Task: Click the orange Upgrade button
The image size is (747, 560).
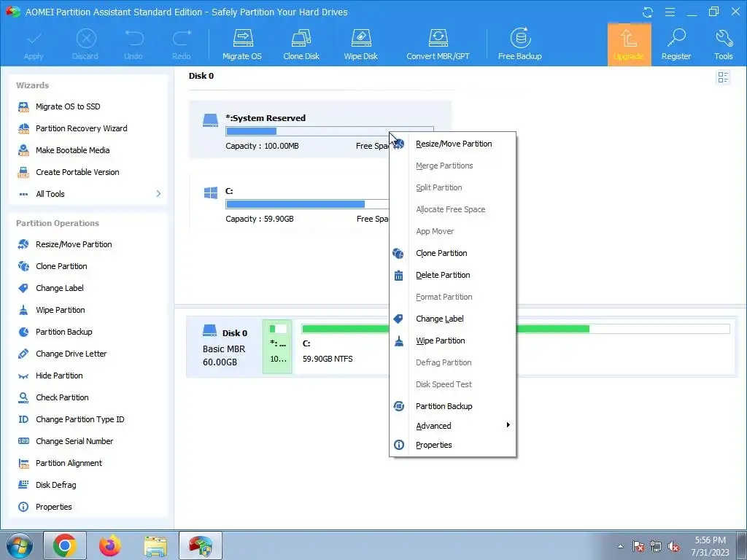Action: (x=629, y=44)
